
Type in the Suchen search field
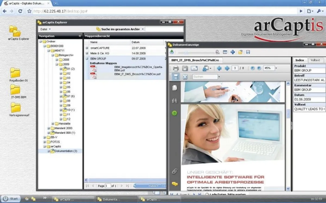205,77
